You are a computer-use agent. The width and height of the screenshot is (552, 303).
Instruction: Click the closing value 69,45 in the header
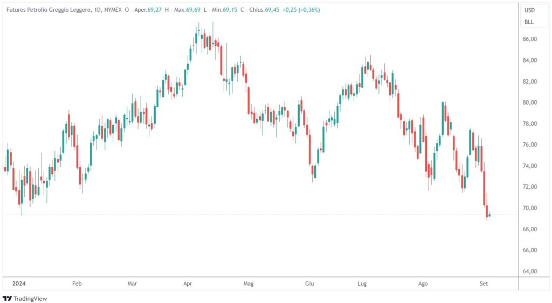[271, 10]
